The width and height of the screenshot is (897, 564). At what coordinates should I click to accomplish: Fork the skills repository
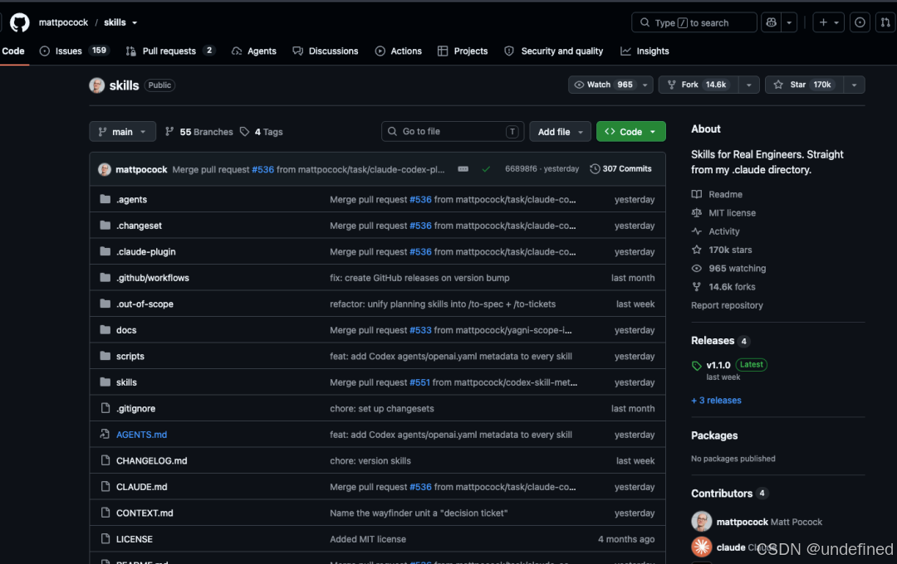pyautogui.click(x=698, y=85)
